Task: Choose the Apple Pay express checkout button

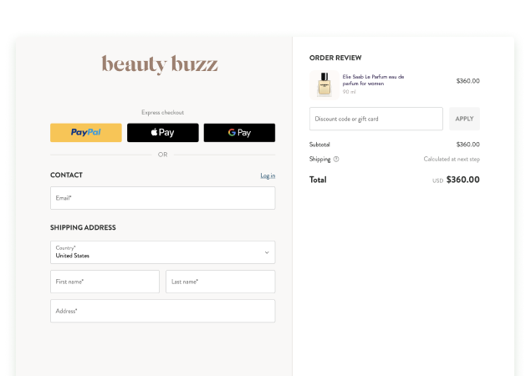Action: pos(163,132)
